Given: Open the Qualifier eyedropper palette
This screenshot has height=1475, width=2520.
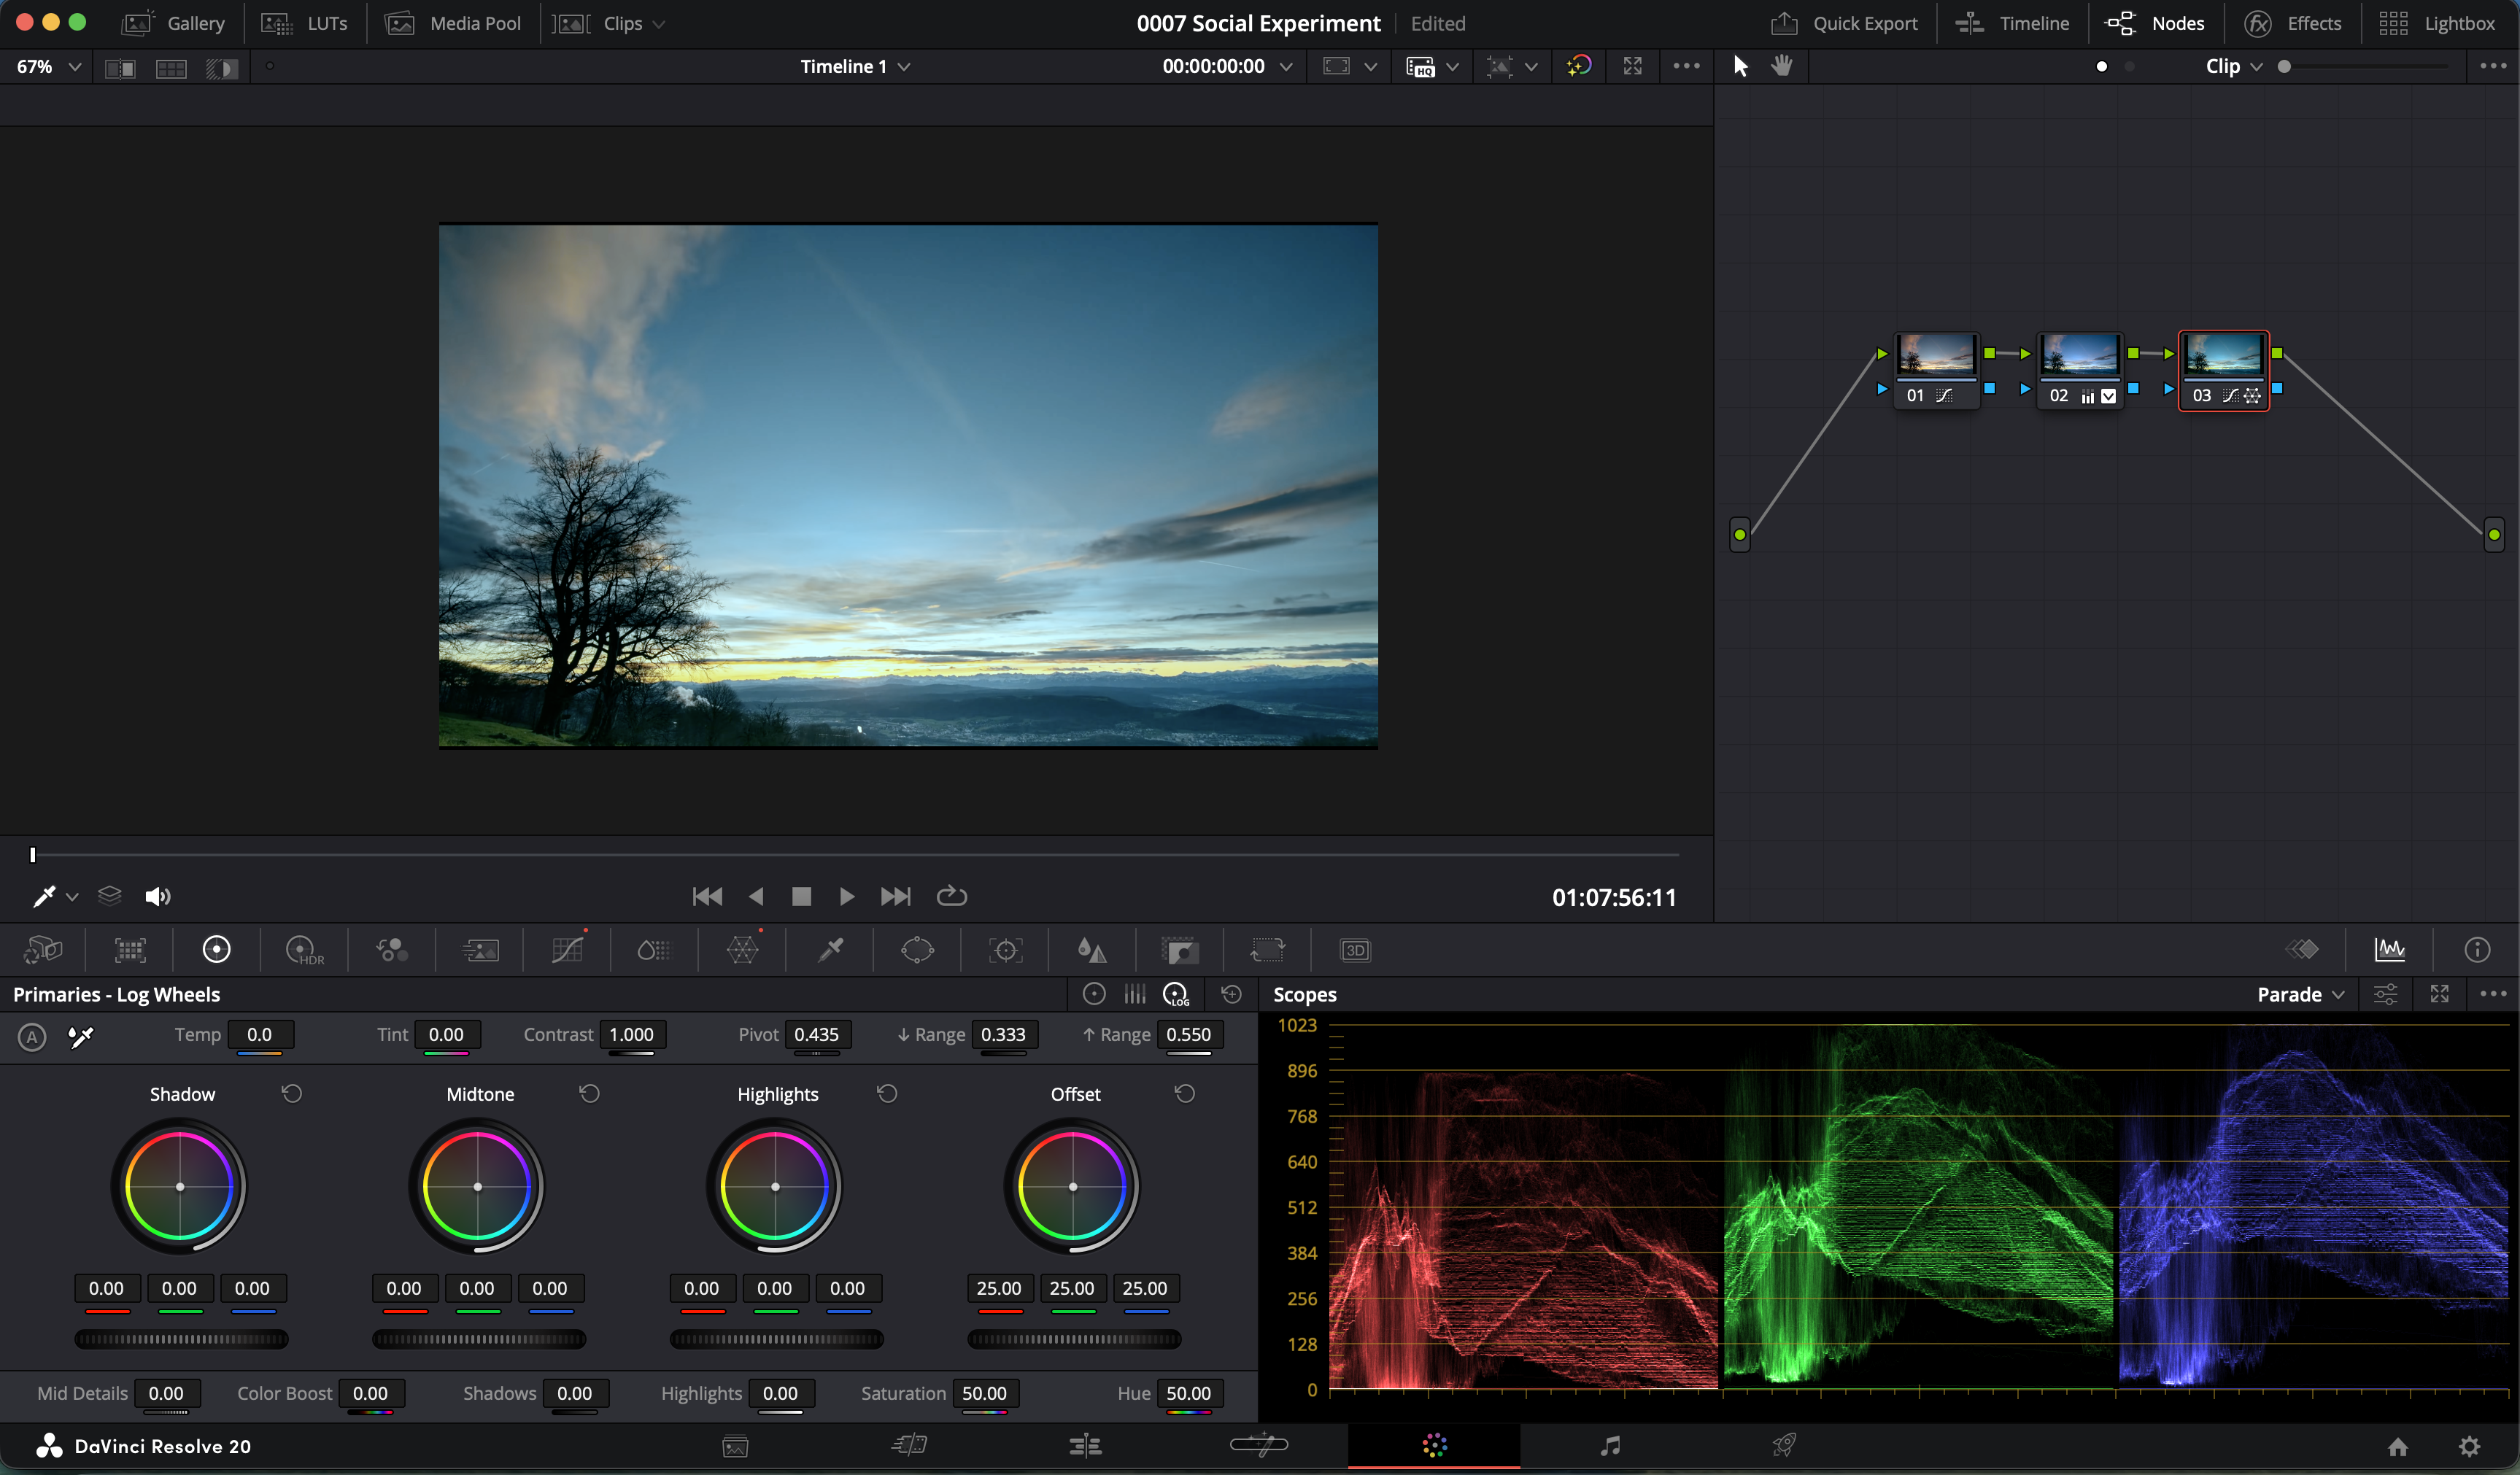Looking at the screenshot, I should click(x=830, y=949).
